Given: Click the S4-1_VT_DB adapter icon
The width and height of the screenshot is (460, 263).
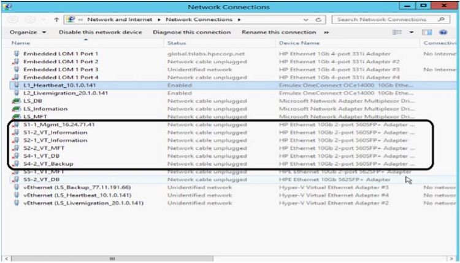Looking at the screenshot, I should 16,156.
